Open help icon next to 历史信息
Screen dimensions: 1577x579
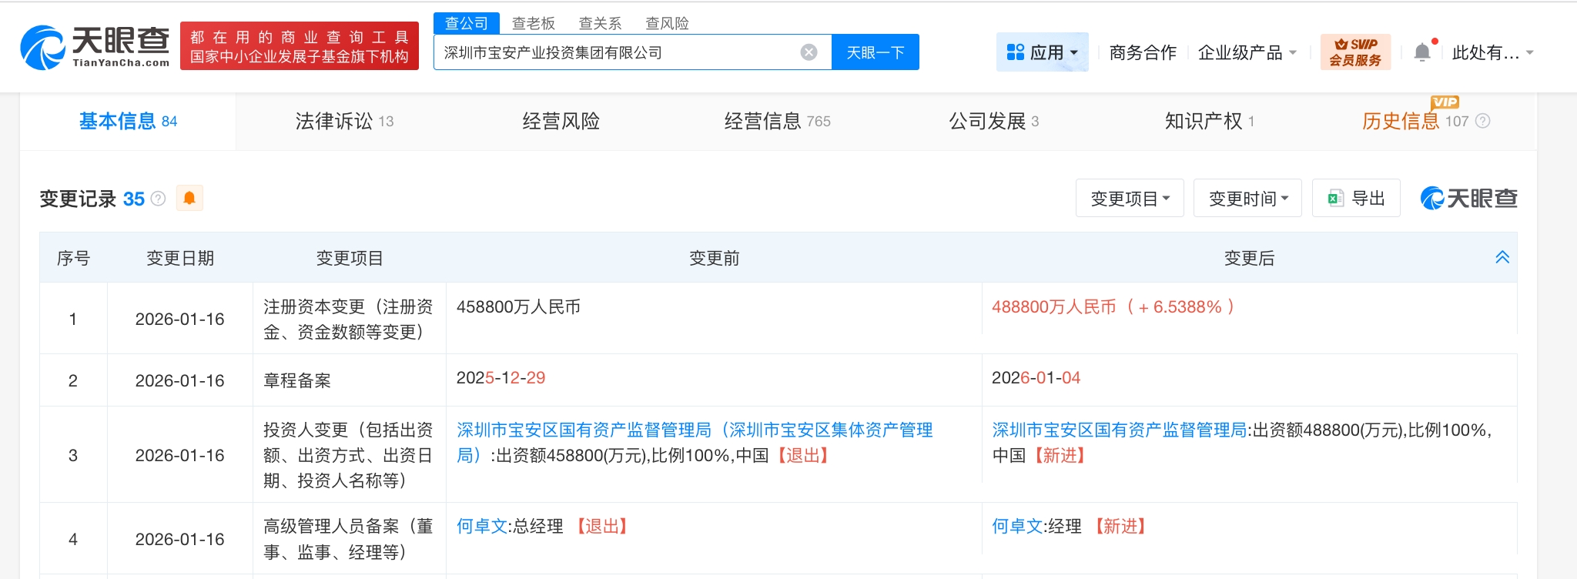coord(1482,121)
